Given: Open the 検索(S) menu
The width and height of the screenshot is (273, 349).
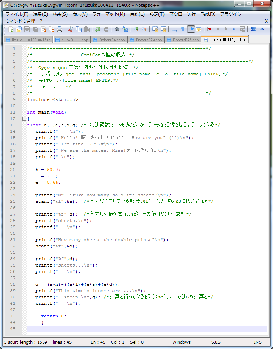Looking at the screenshot, I should (x=60, y=14).
